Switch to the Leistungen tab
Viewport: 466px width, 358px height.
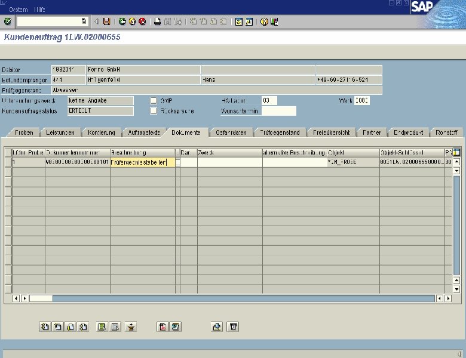click(60, 132)
